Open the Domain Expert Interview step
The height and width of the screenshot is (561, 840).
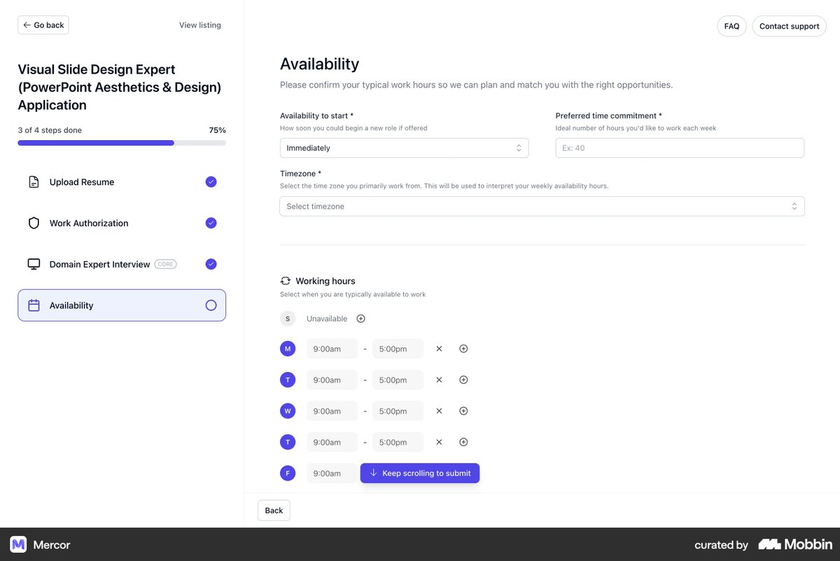tap(122, 264)
